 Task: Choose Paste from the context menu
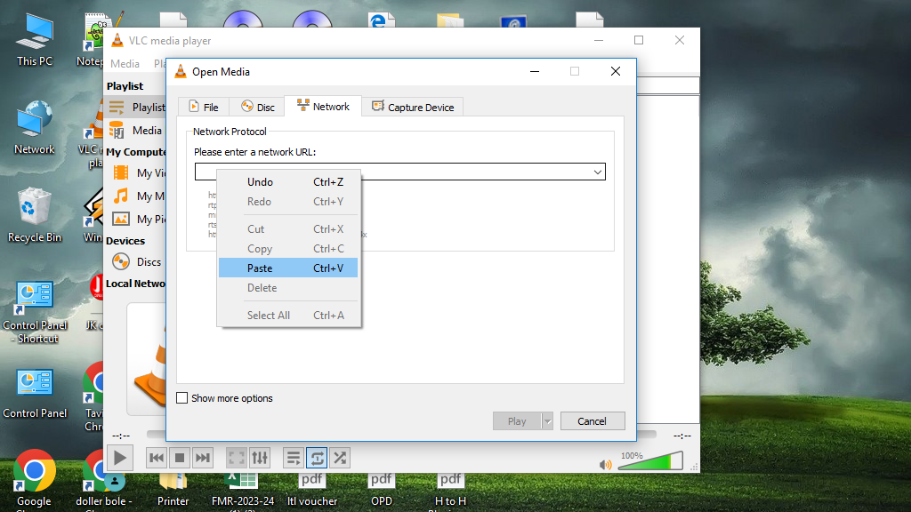coord(288,268)
